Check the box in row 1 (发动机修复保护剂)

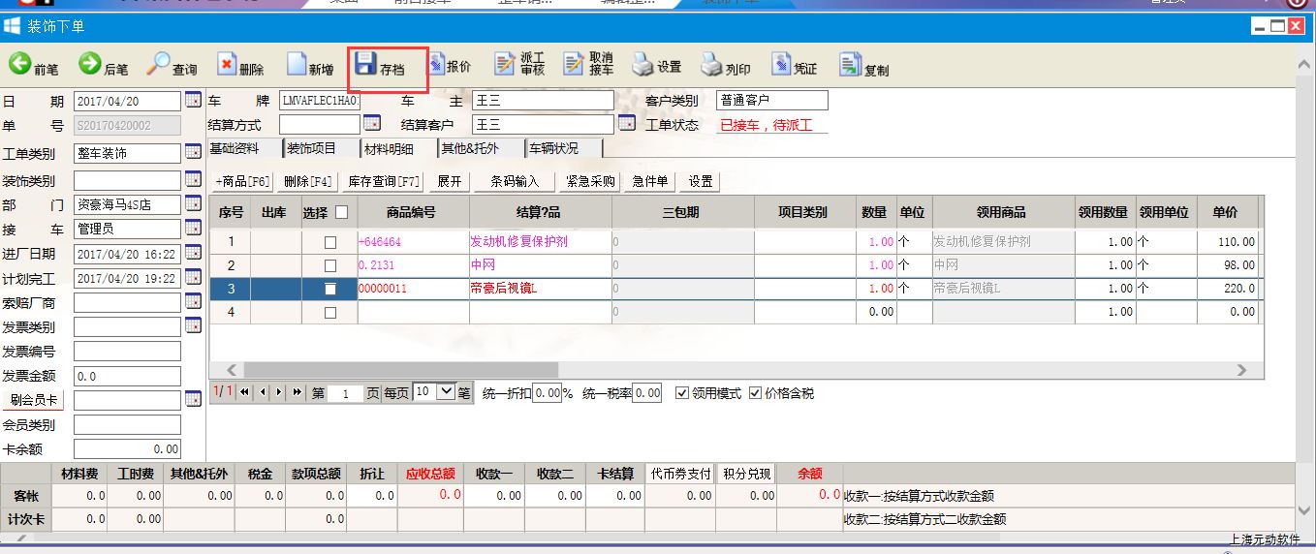coord(330,242)
